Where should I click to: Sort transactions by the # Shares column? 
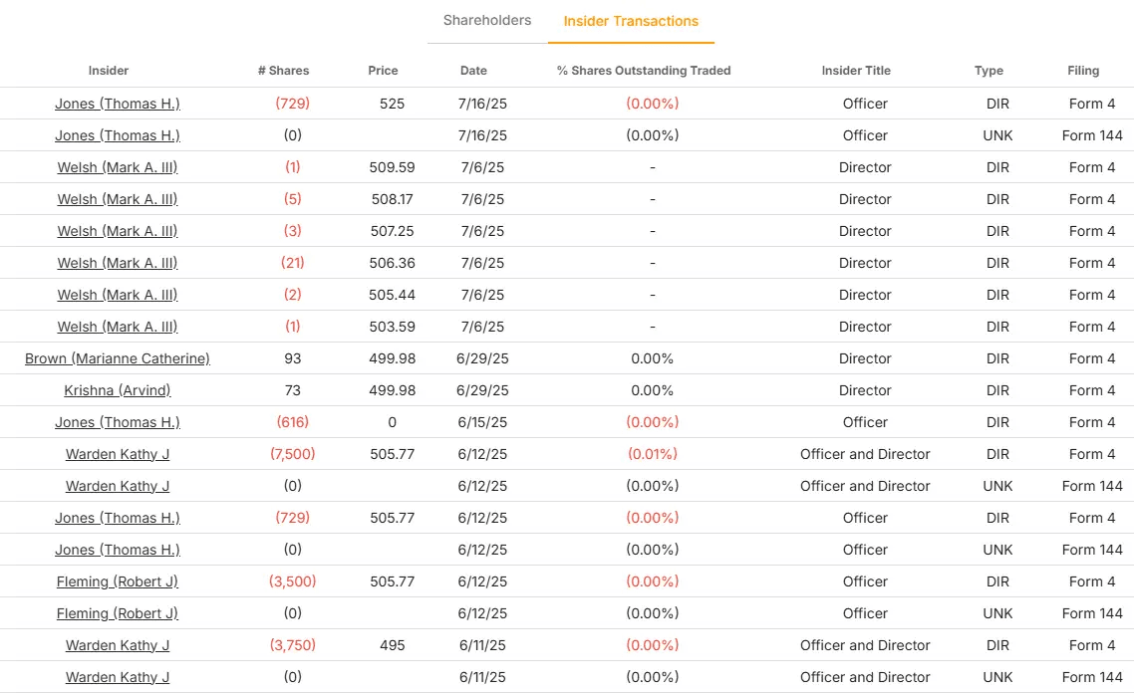[283, 71]
